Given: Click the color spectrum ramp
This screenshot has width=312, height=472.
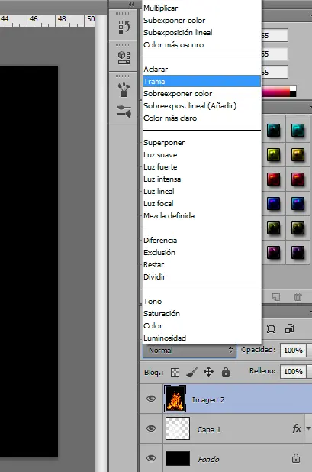Looking at the screenshot, I should click(278, 92).
